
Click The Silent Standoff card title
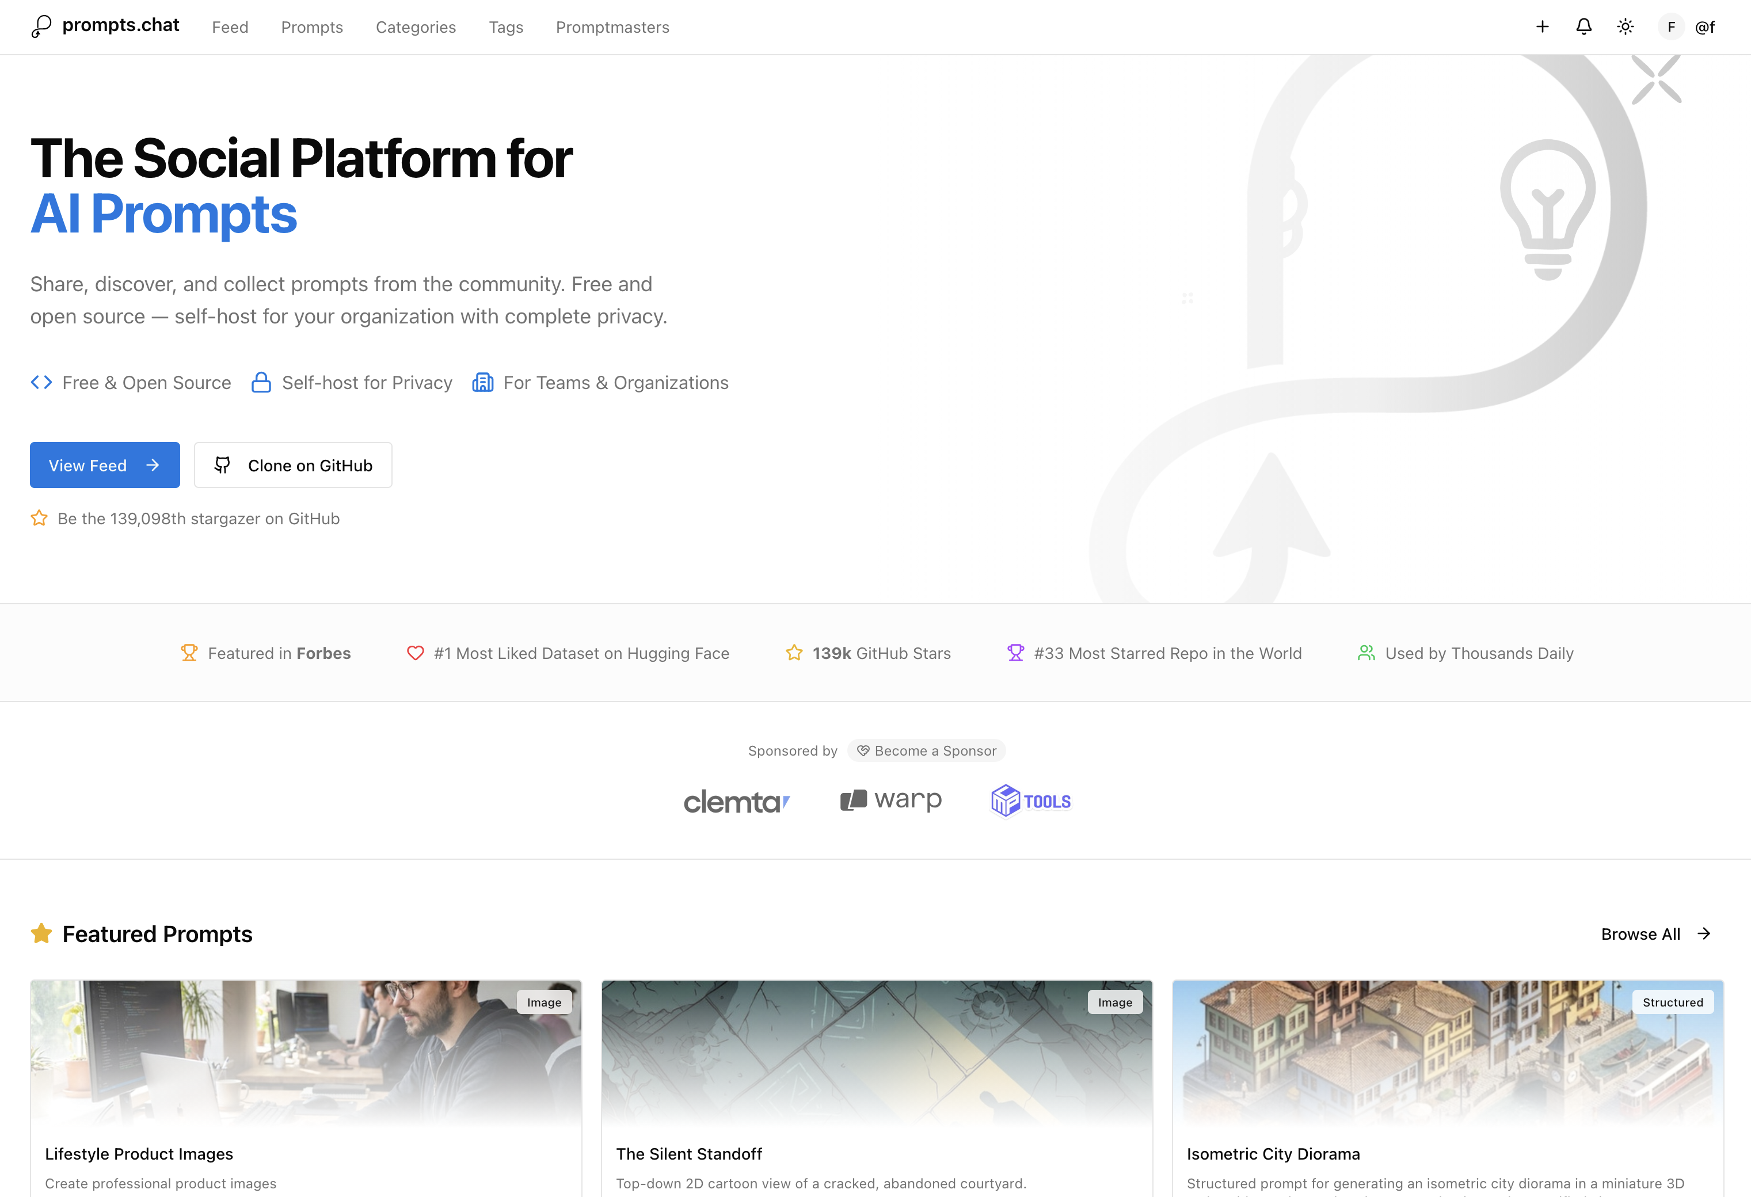688,1153
